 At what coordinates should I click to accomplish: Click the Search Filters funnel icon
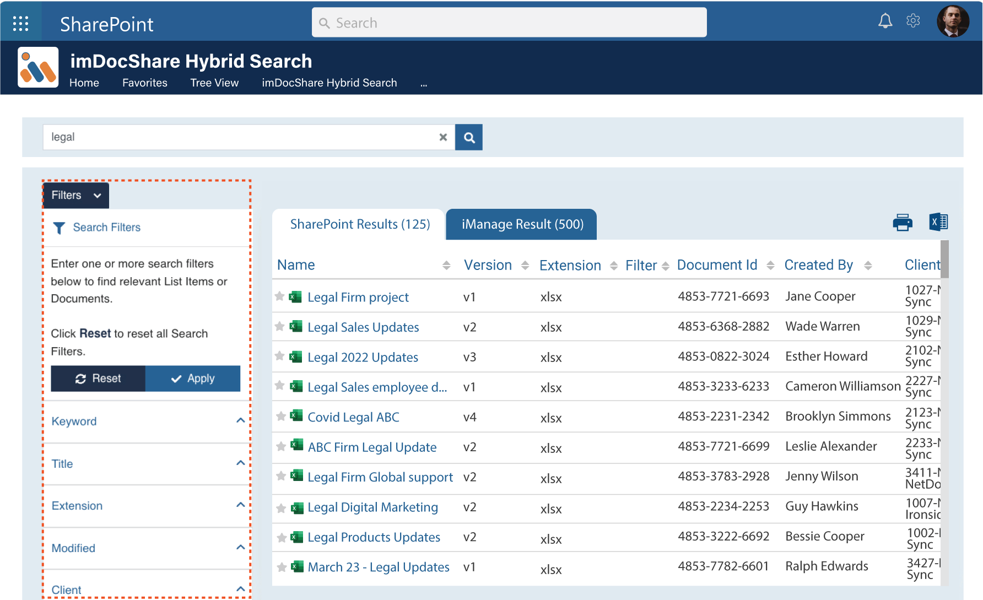point(59,228)
